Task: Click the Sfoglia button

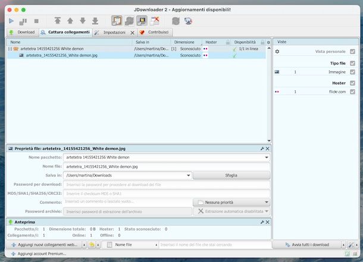Action: coord(231,175)
